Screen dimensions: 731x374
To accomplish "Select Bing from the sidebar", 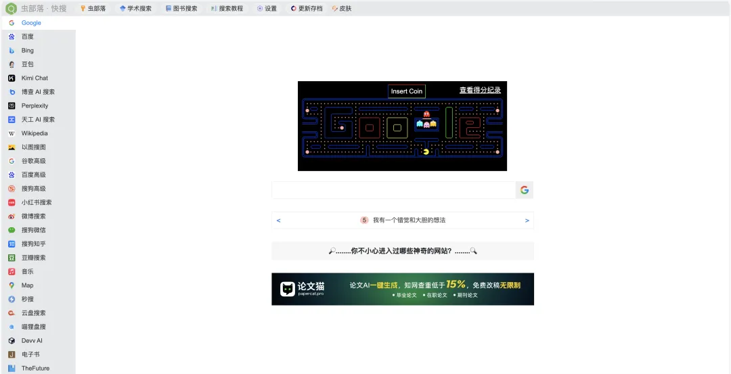I will 27,51.
